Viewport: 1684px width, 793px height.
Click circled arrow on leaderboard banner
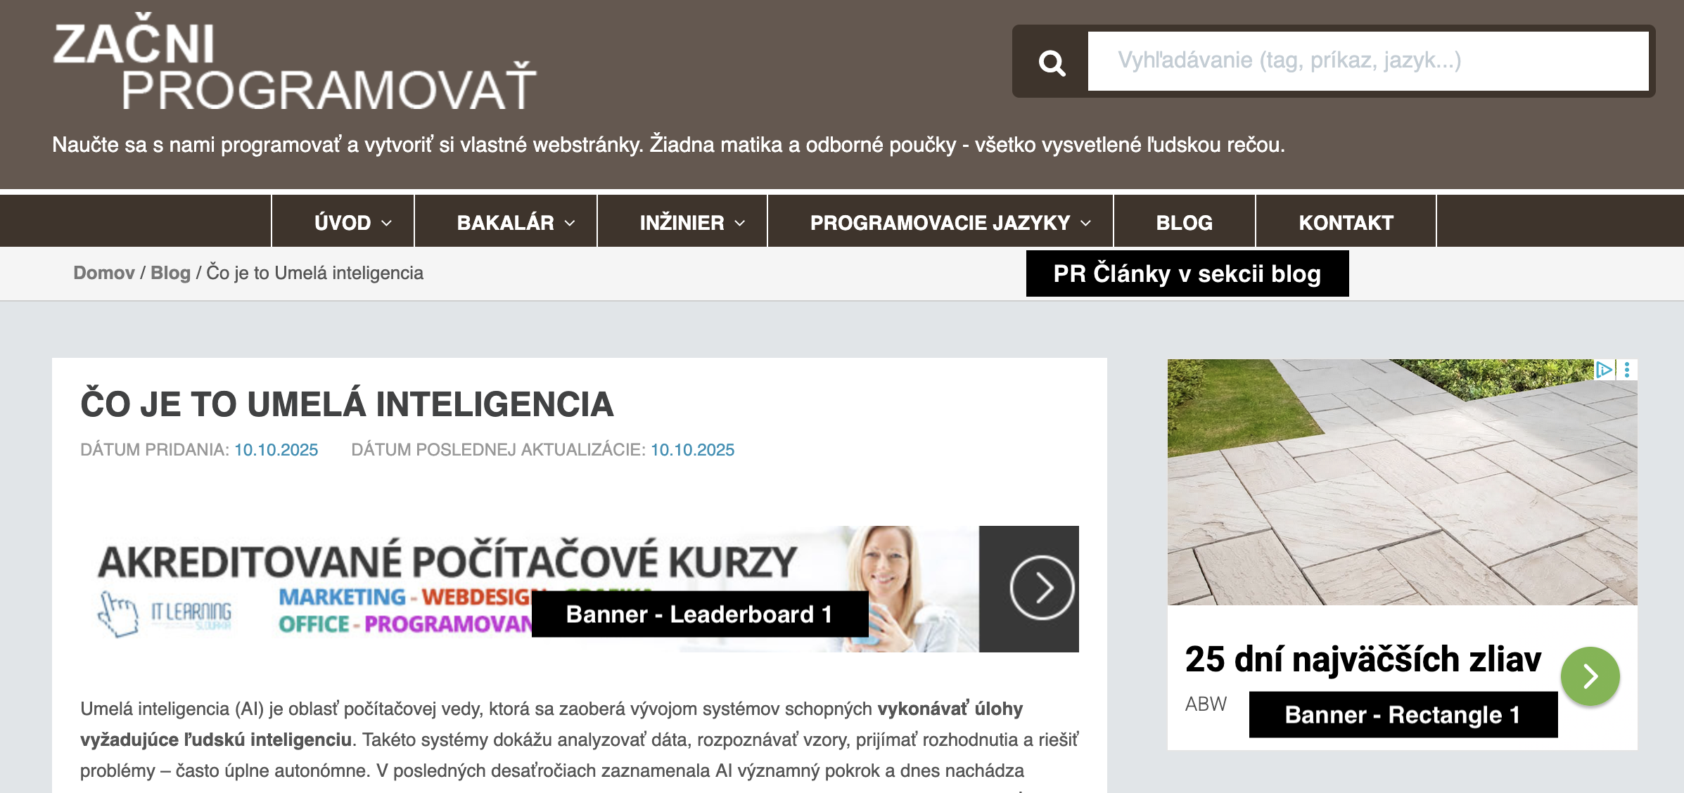click(x=1042, y=588)
